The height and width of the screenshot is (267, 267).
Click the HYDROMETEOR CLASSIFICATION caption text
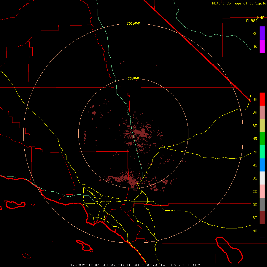click(104, 265)
